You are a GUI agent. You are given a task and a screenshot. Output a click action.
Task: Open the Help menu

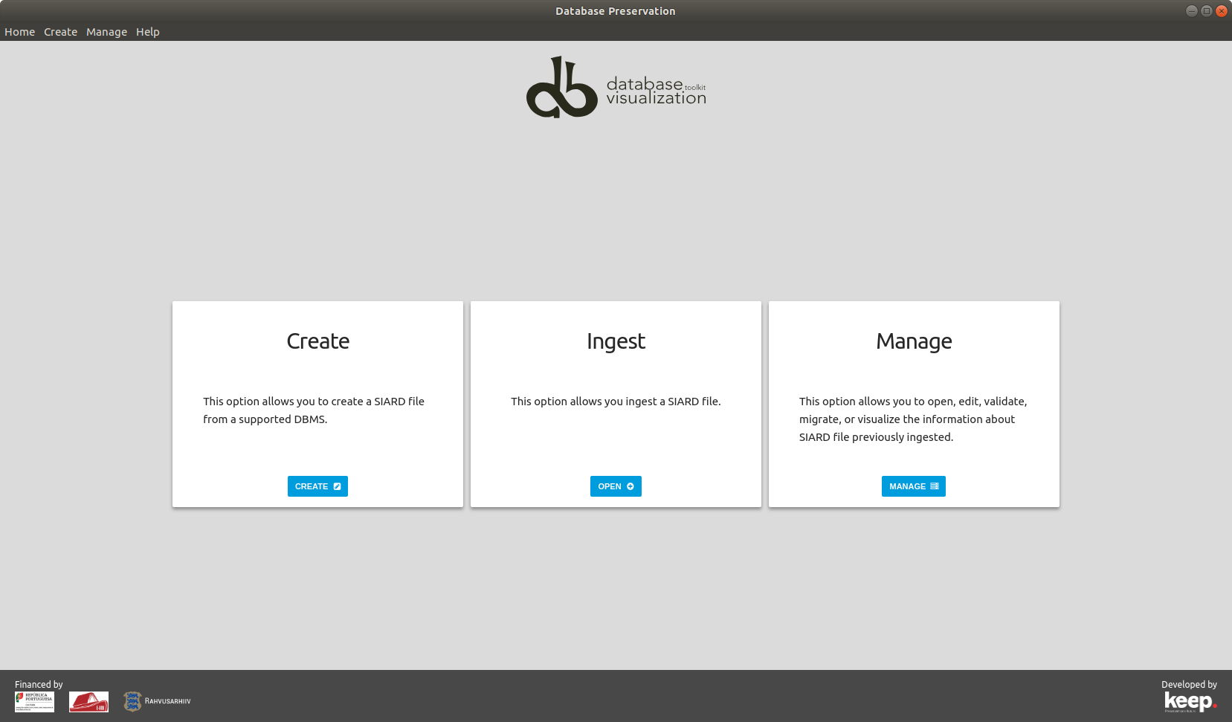tap(147, 32)
